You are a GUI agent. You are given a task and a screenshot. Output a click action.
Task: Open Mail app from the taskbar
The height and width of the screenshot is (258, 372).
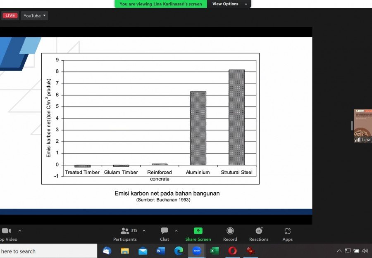coord(143,251)
